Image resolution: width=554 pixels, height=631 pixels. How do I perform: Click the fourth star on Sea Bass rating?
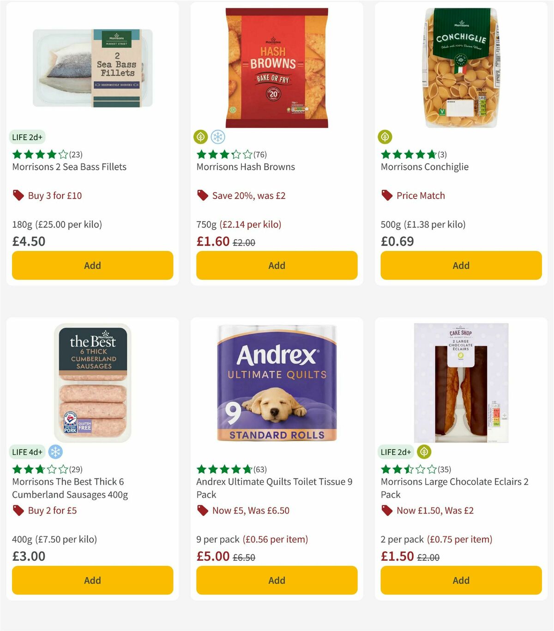(51, 155)
